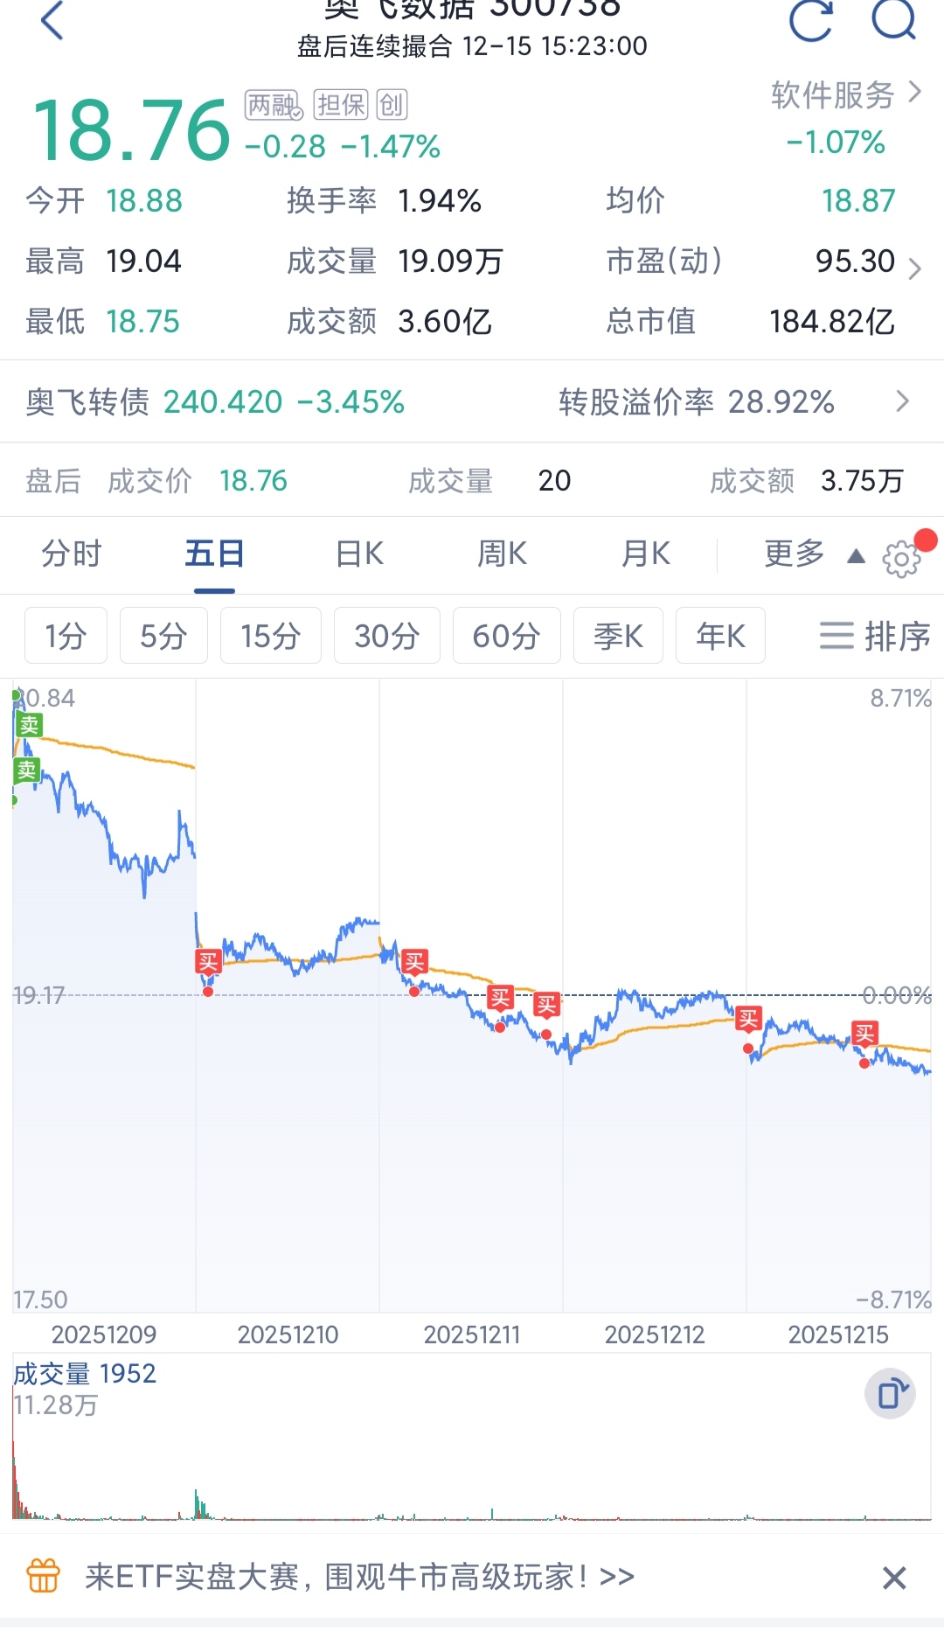Viewport: 944px width, 1638px height.
Task: Select the 1分 chart interval
Action: (66, 636)
